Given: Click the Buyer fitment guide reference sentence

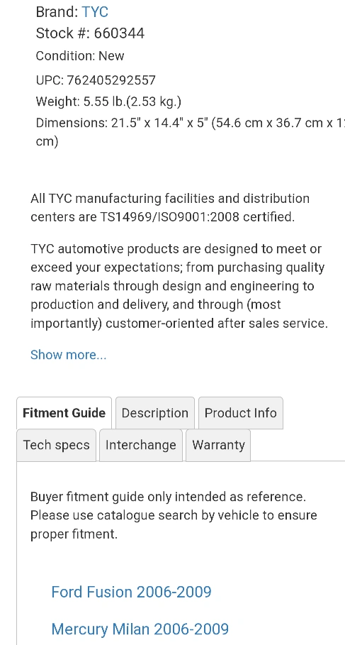Looking at the screenshot, I should pyautogui.click(x=169, y=497).
